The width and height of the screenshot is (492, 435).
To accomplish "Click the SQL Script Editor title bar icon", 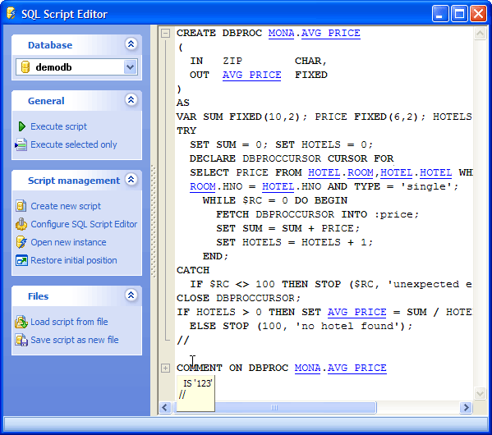I will click(x=11, y=13).
